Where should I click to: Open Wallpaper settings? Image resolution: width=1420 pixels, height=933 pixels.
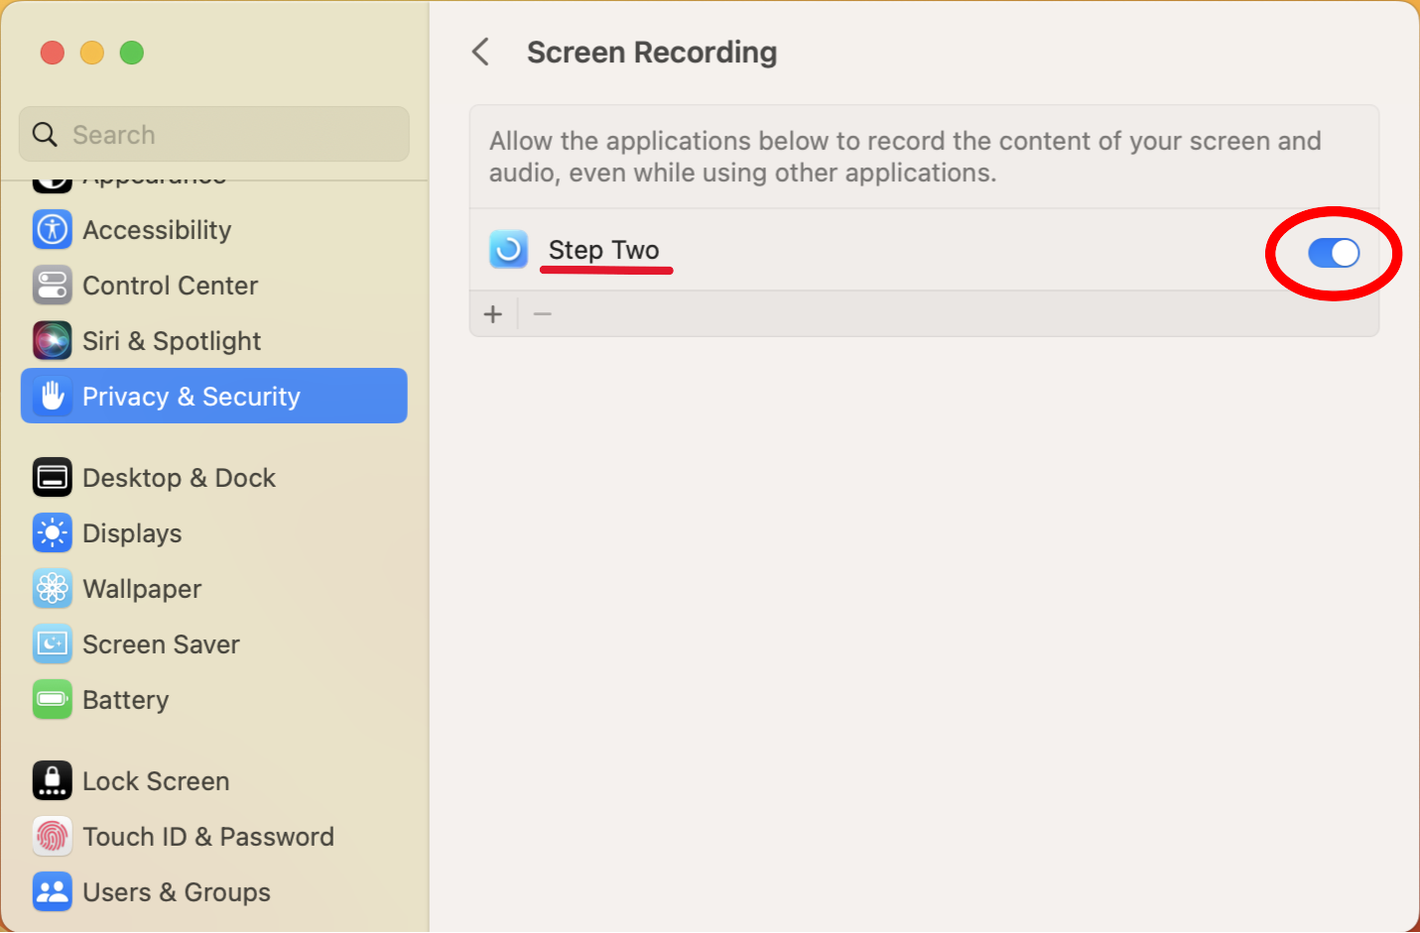pyautogui.click(x=214, y=589)
